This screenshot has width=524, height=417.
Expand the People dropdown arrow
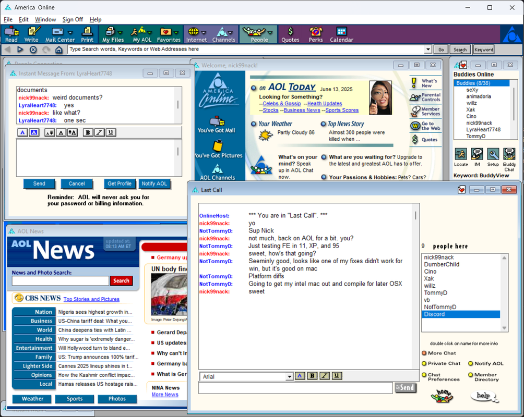click(x=270, y=33)
